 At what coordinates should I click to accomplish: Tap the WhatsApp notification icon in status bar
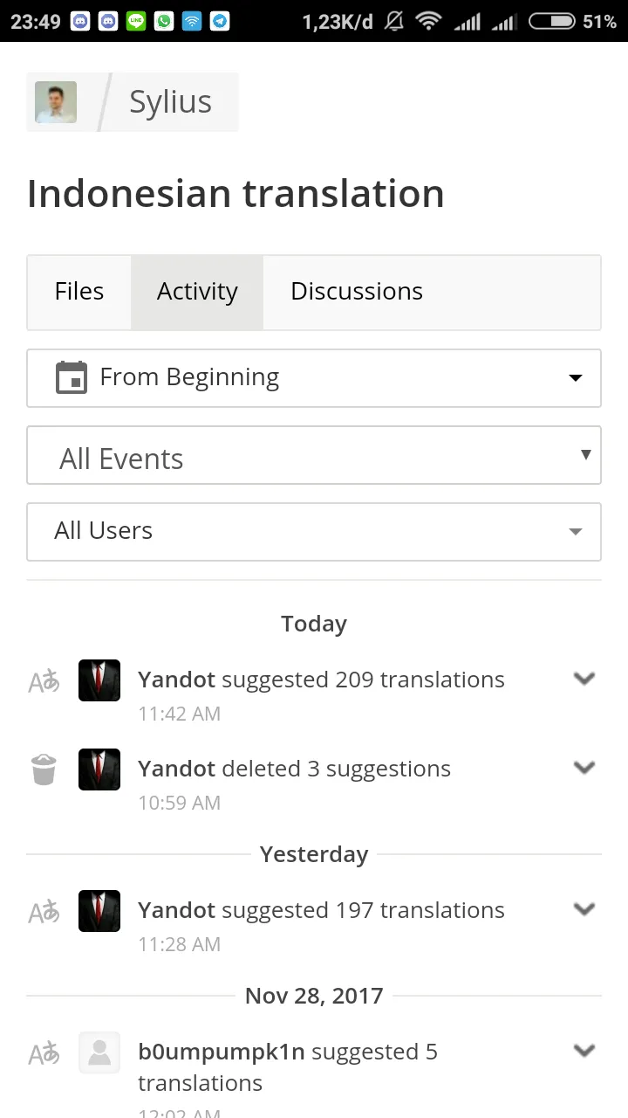(x=164, y=21)
